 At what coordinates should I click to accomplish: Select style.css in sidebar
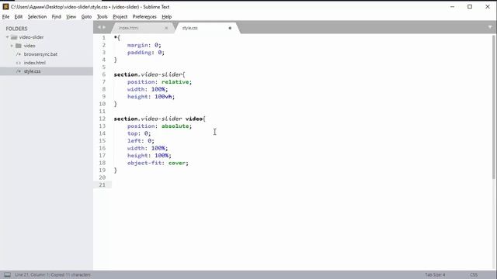(32, 71)
